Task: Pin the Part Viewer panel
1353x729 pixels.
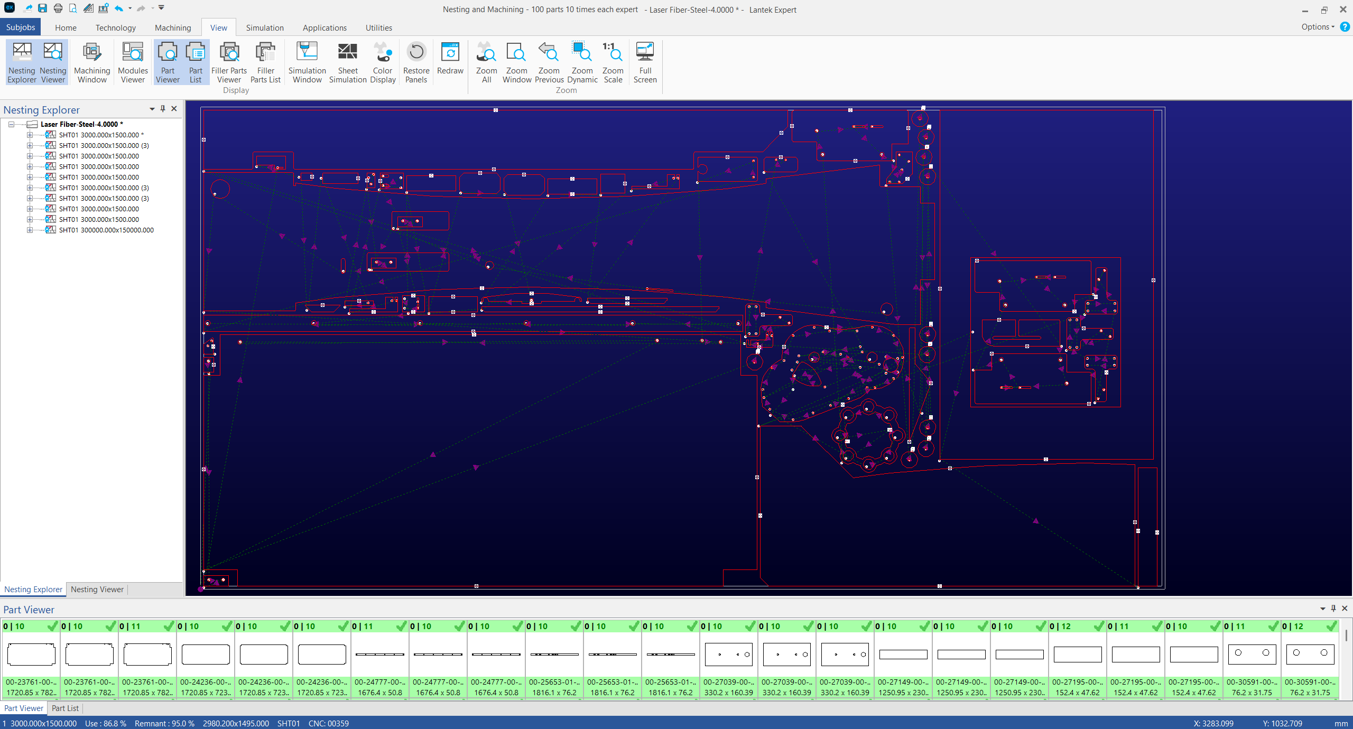Action: pos(1333,609)
